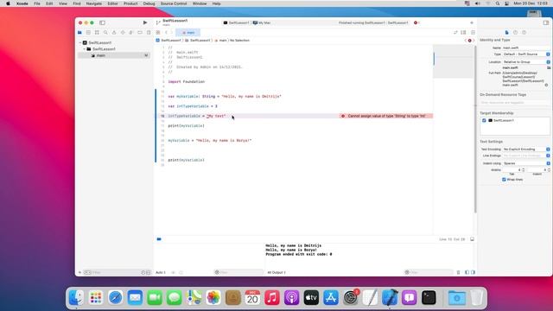Image resolution: width=553 pixels, height=311 pixels.
Task: Click the error count badge in toolbar
Action: (416, 22)
